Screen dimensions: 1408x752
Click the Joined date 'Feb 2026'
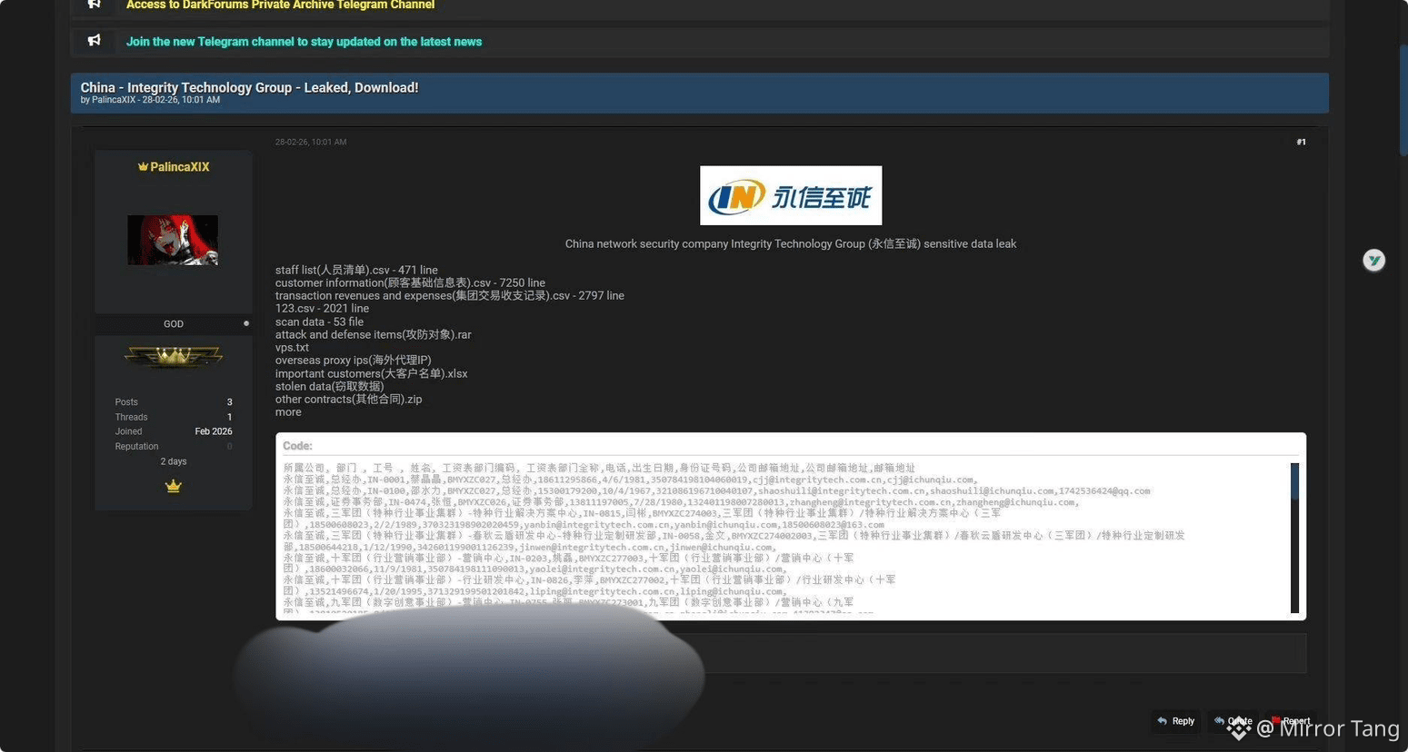coord(214,431)
